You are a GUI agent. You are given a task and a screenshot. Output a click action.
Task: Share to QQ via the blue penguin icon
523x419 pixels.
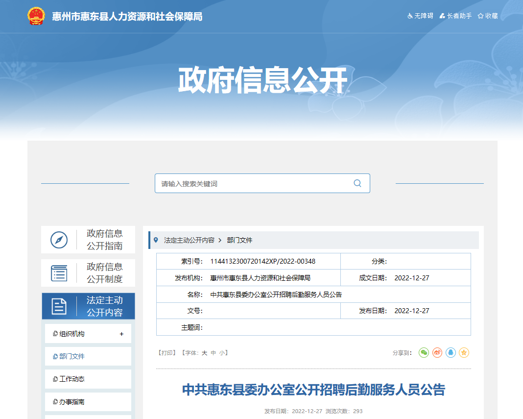[451, 352]
